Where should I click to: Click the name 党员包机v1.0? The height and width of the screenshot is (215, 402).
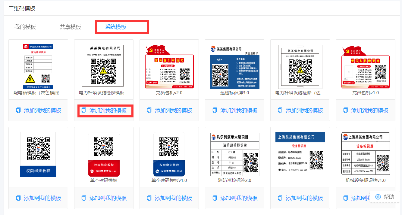pos(366,93)
